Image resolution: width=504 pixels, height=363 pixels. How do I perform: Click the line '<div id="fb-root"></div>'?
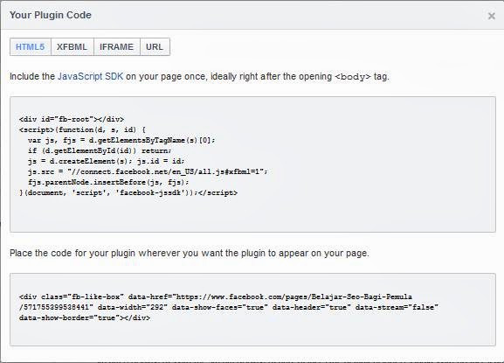click(x=72, y=119)
